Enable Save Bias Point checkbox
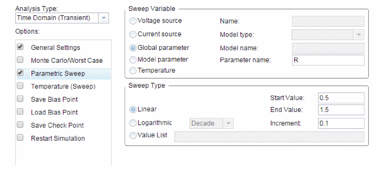The width and height of the screenshot is (384, 171). click(20, 99)
